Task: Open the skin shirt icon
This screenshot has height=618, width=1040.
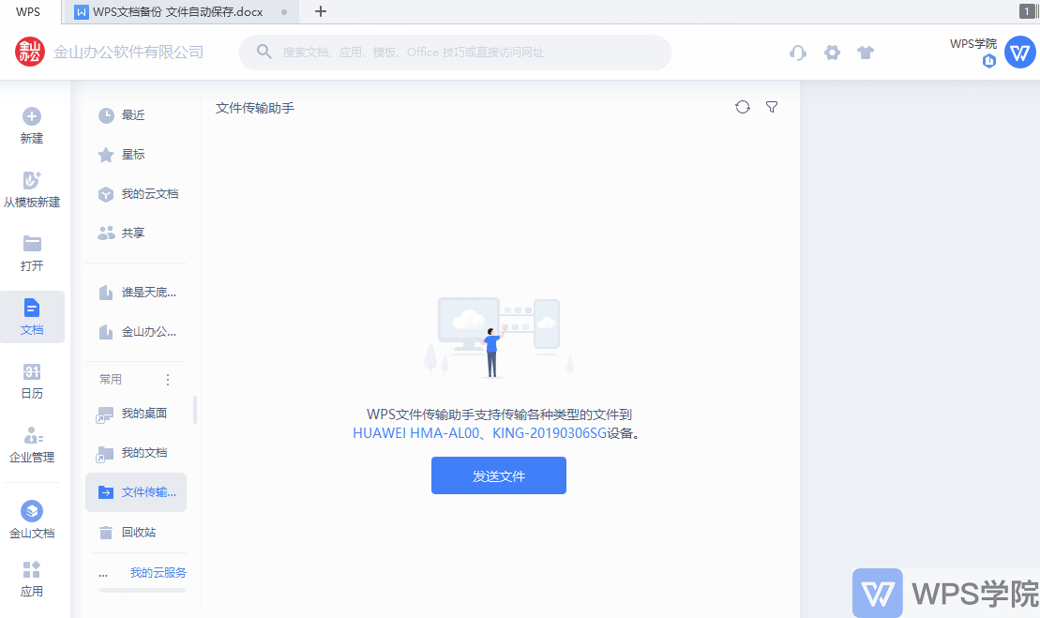Action: tap(866, 53)
